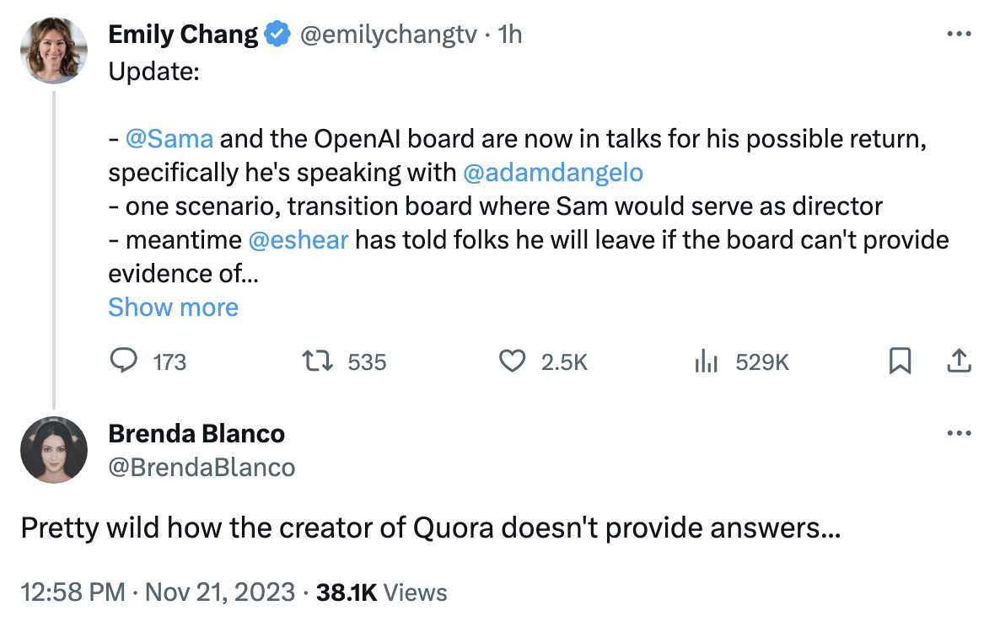Image resolution: width=1000 pixels, height=632 pixels.
Task: Open the @Sama mention link
Action: click(x=169, y=138)
